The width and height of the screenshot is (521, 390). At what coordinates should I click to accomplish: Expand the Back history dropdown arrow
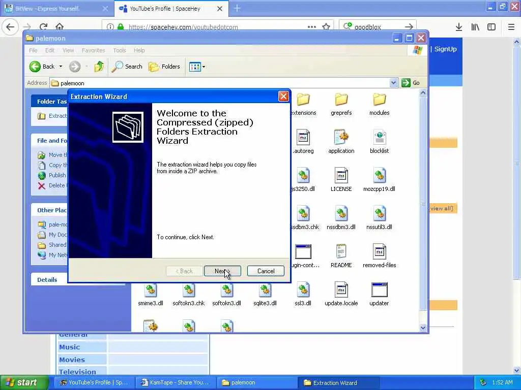(x=61, y=67)
